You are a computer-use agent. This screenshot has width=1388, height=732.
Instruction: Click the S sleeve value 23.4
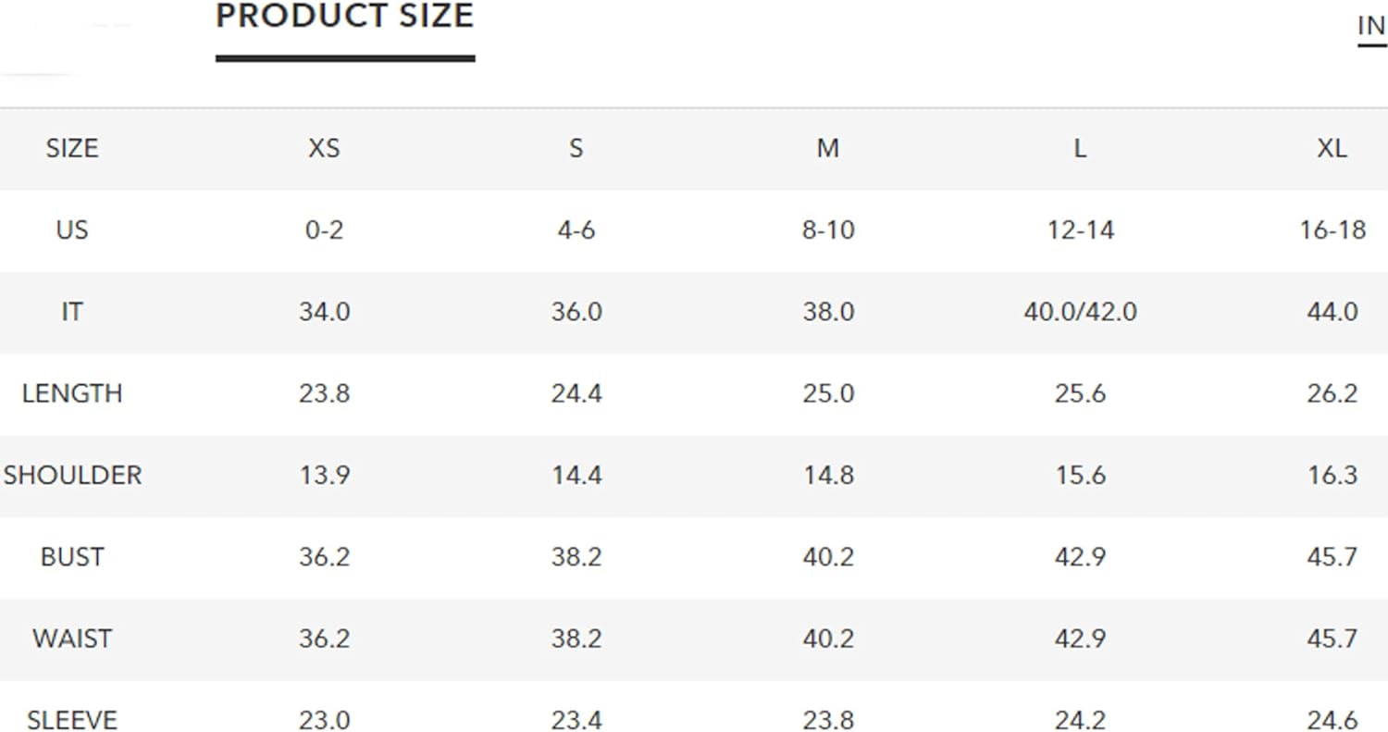(x=576, y=720)
